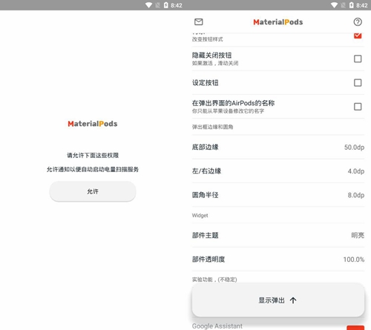Tap the up arrow on 显示弹出

tap(293, 300)
